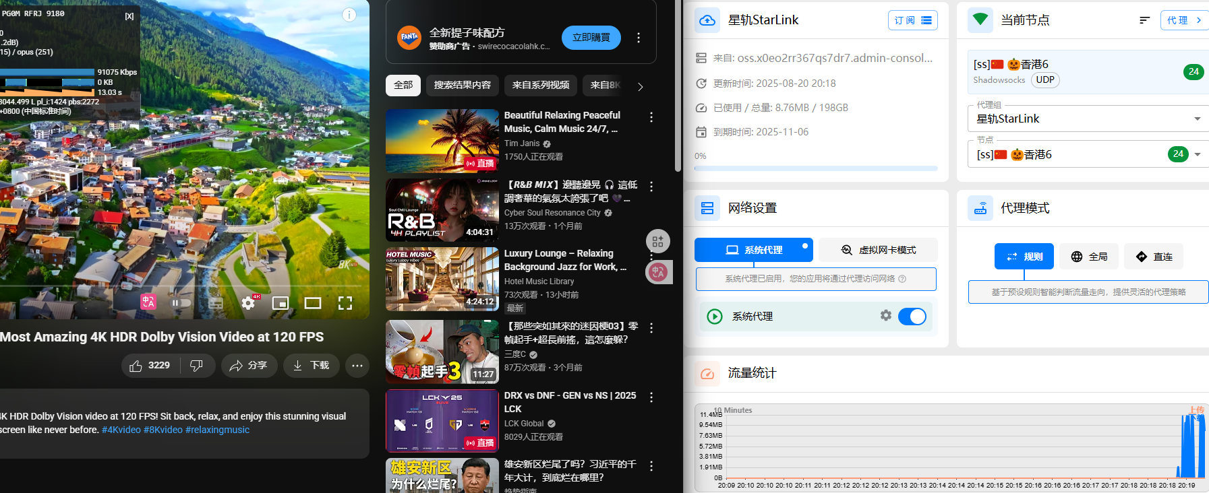The image size is (1209, 493).
Task: Select 全局 proxy mode
Action: tap(1089, 257)
